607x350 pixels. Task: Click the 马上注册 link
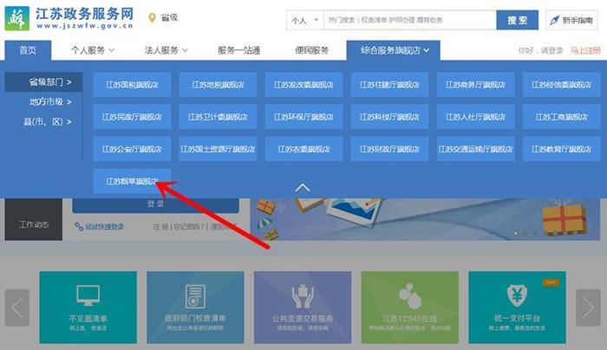tap(585, 50)
